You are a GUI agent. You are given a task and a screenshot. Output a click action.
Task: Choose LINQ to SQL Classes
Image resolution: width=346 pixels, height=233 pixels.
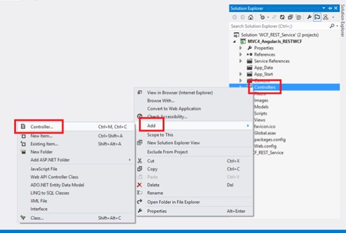coord(50,193)
